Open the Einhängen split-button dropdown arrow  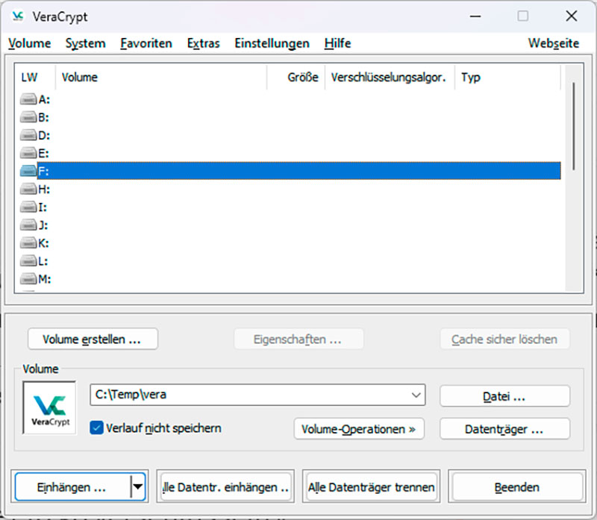(137, 486)
